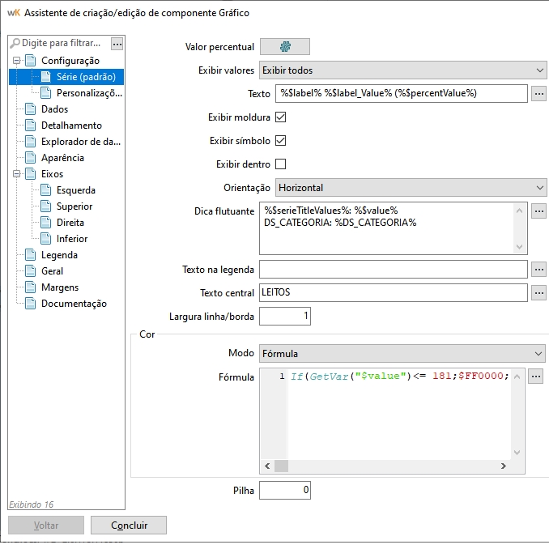Collapse the Eixos tree node

(x=16, y=174)
